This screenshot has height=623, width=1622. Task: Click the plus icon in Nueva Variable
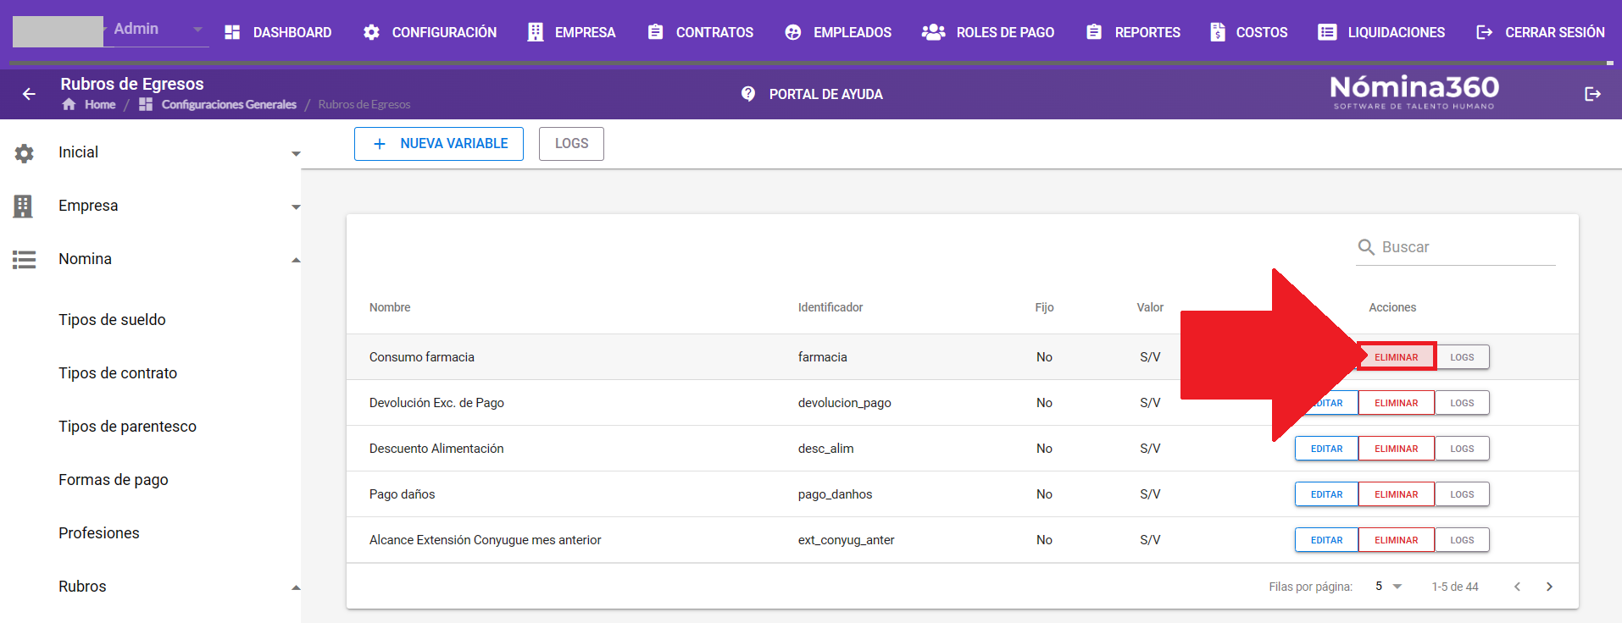380,144
